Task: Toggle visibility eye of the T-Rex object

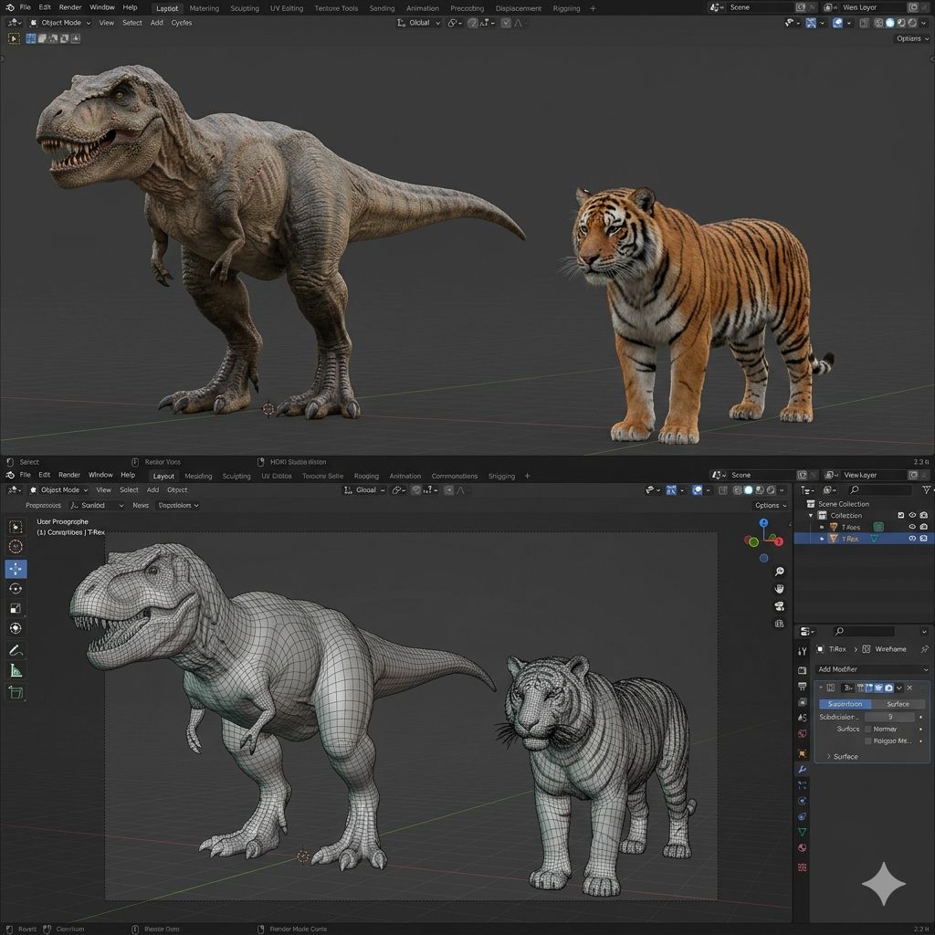Action: tap(911, 539)
